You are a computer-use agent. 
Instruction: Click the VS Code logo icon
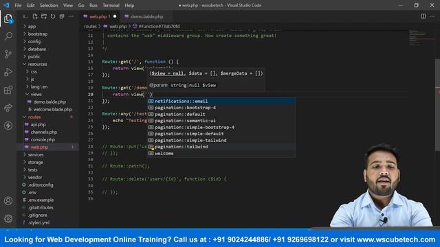point(6,5)
